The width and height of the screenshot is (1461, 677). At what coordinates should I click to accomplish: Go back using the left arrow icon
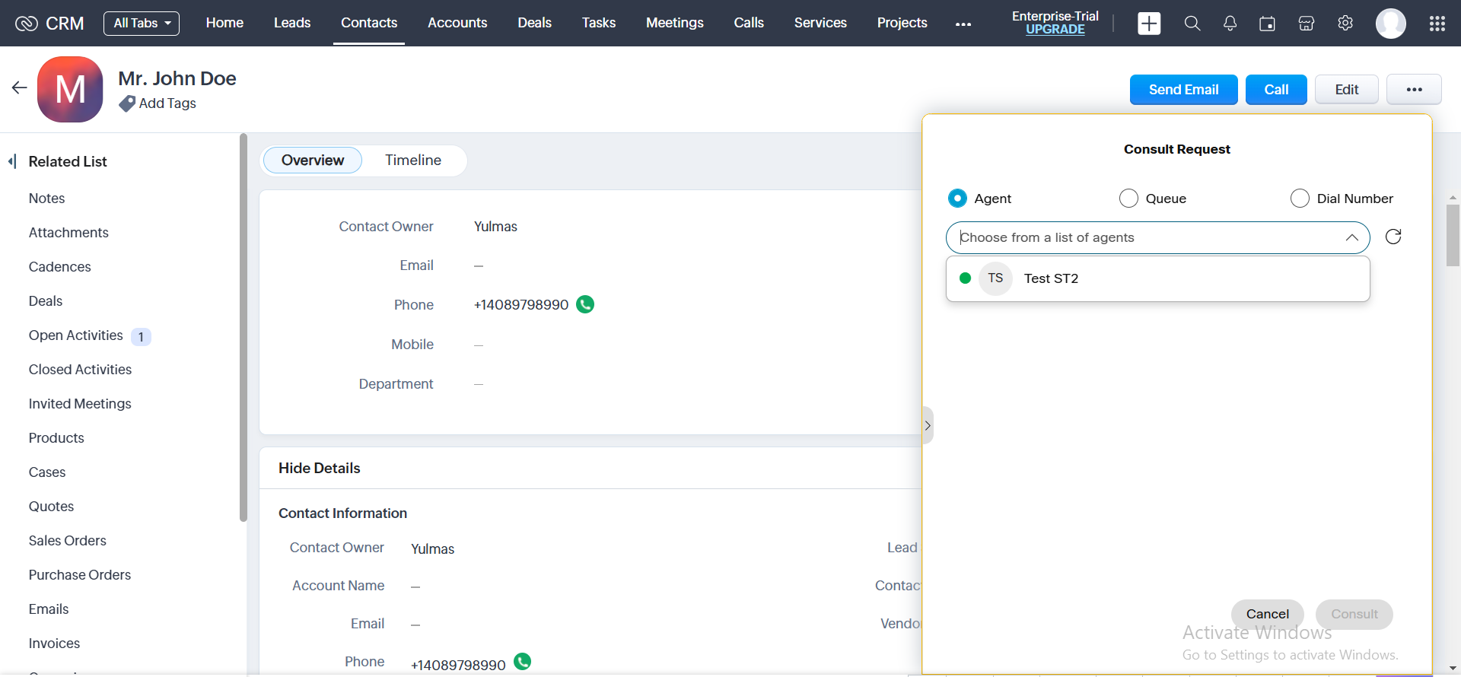(20, 88)
